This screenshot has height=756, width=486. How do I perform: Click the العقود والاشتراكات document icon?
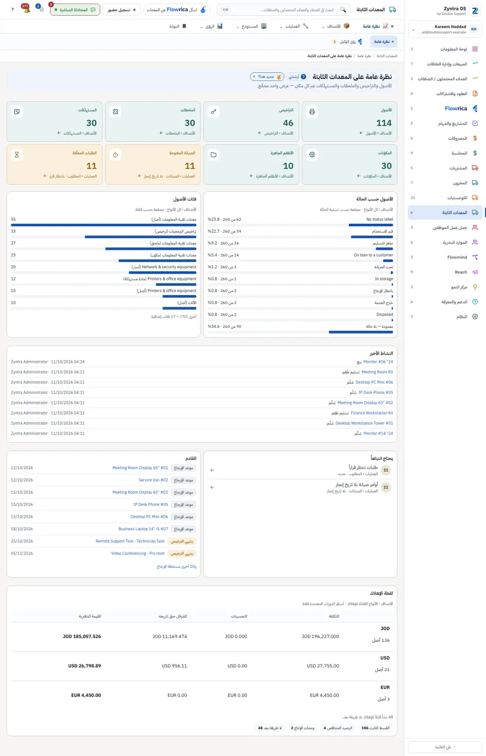tap(475, 94)
